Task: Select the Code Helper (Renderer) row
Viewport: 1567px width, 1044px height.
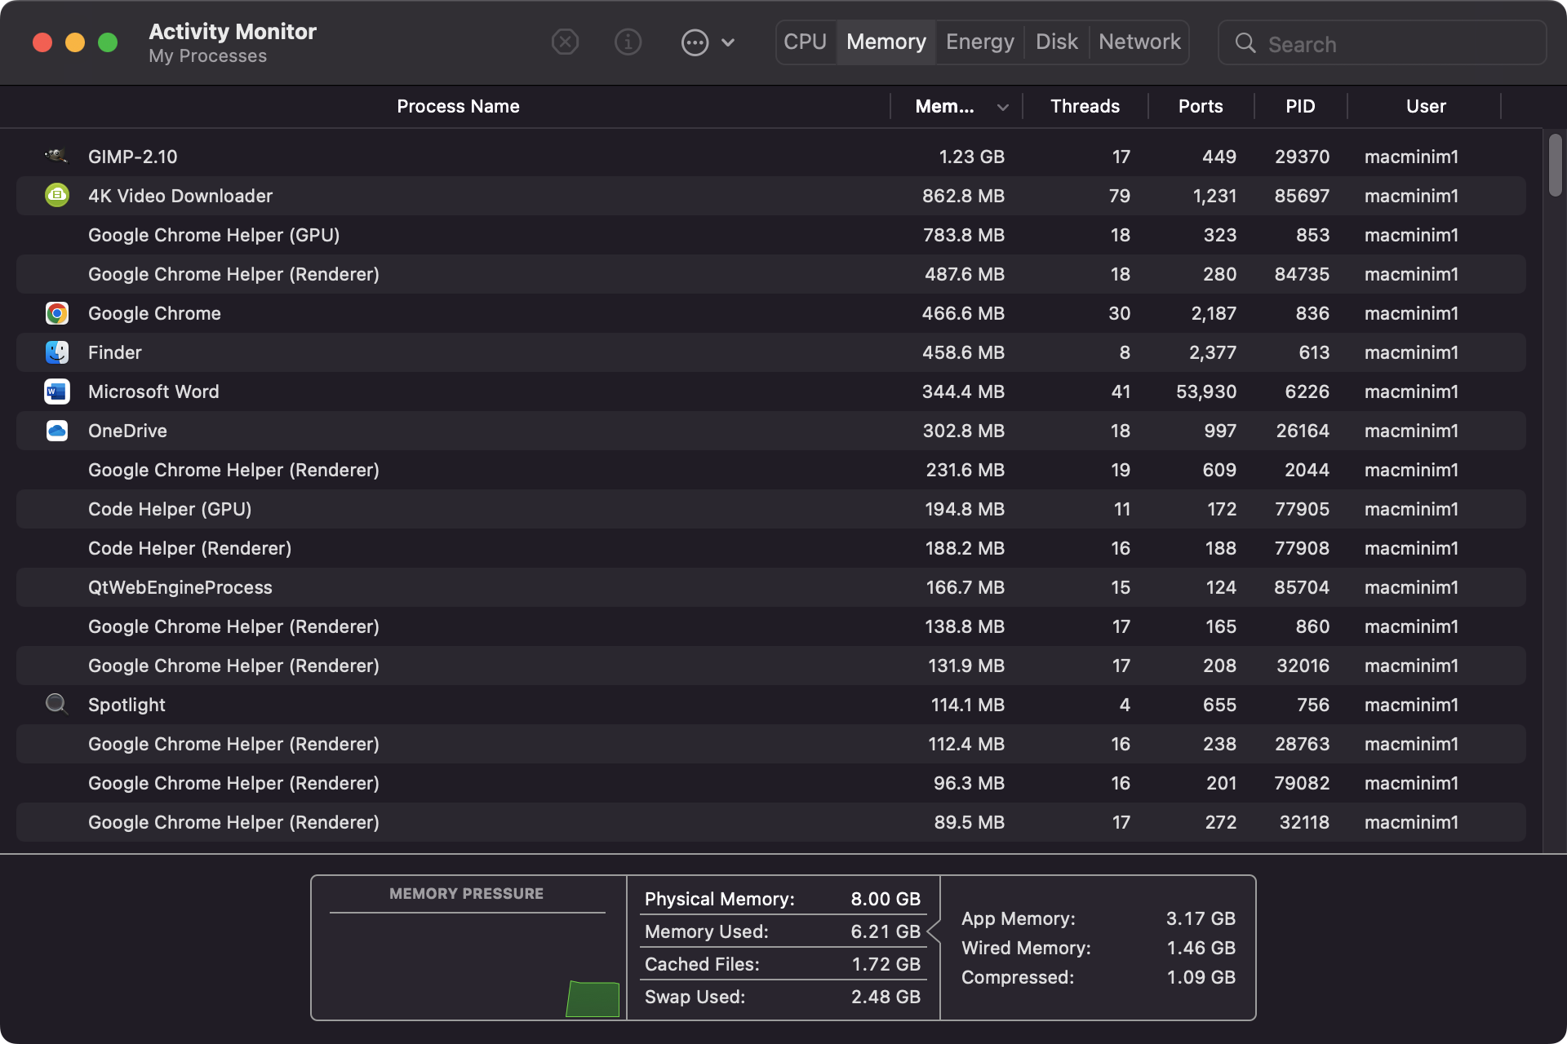Action: [771, 548]
